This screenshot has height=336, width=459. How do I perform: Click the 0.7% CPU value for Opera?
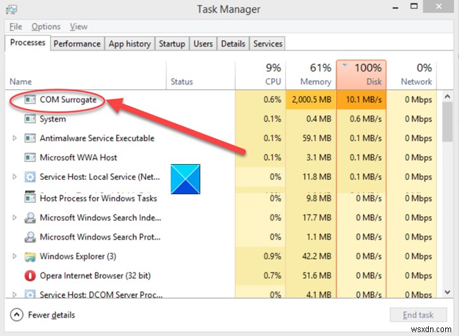pos(273,276)
